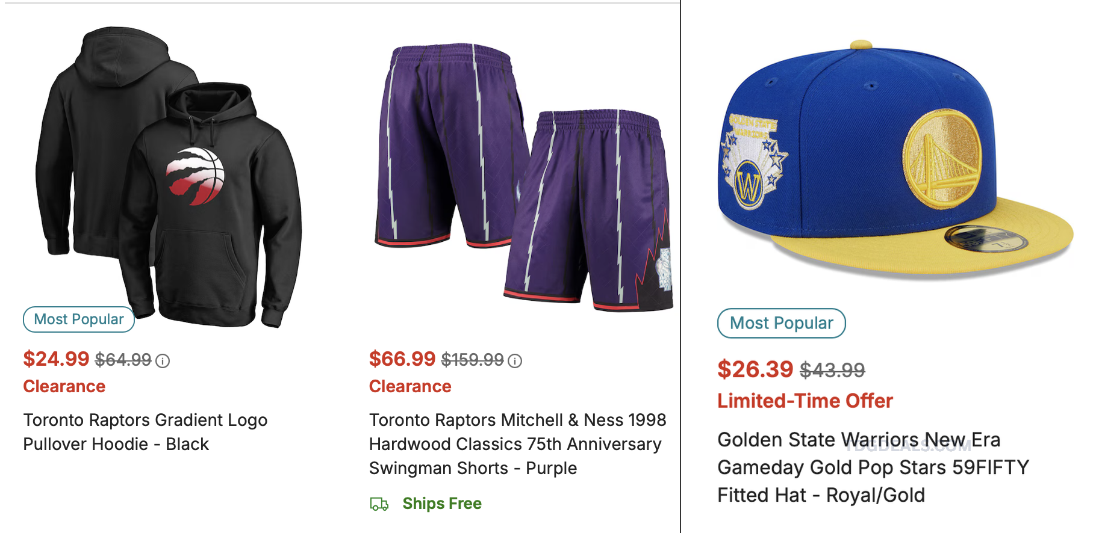
Task: Click the green shipping truck icon
Action: [378, 504]
